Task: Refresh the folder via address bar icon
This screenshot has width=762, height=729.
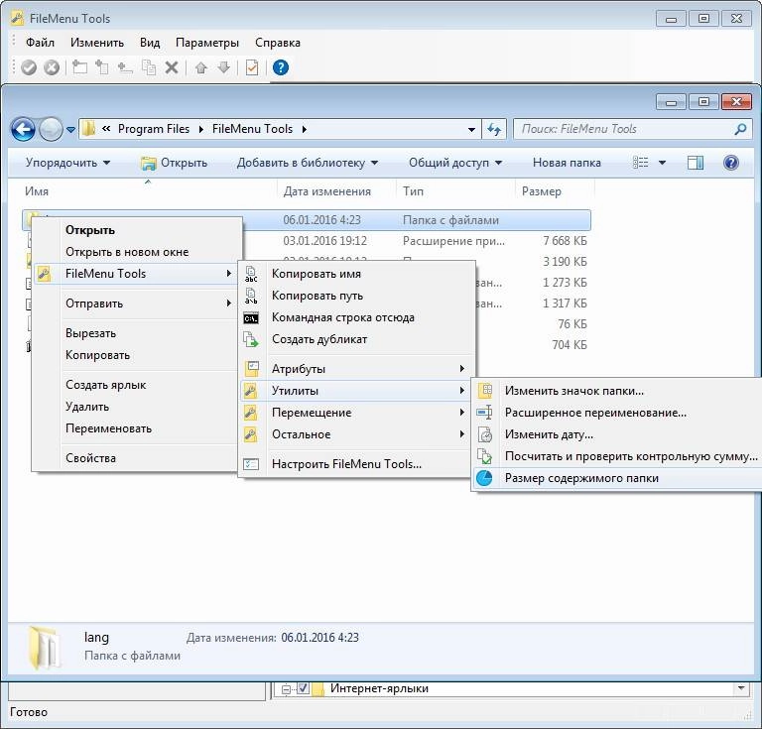Action: click(x=494, y=129)
